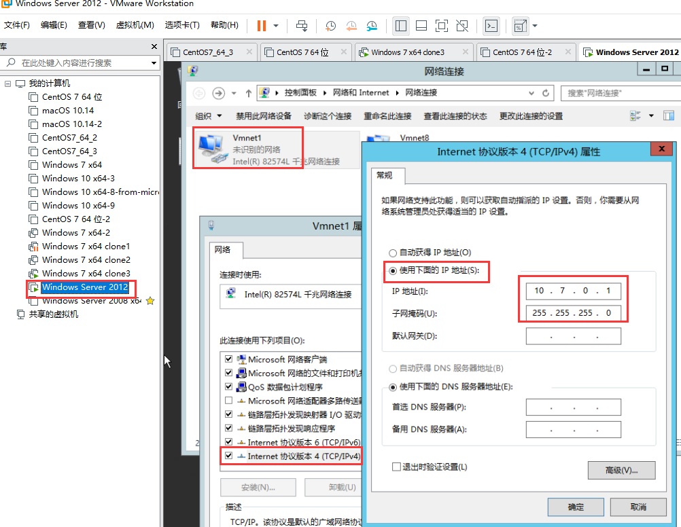This screenshot has height=527, width=681.
Task: Close the library panel
Action: coord(154,46)
